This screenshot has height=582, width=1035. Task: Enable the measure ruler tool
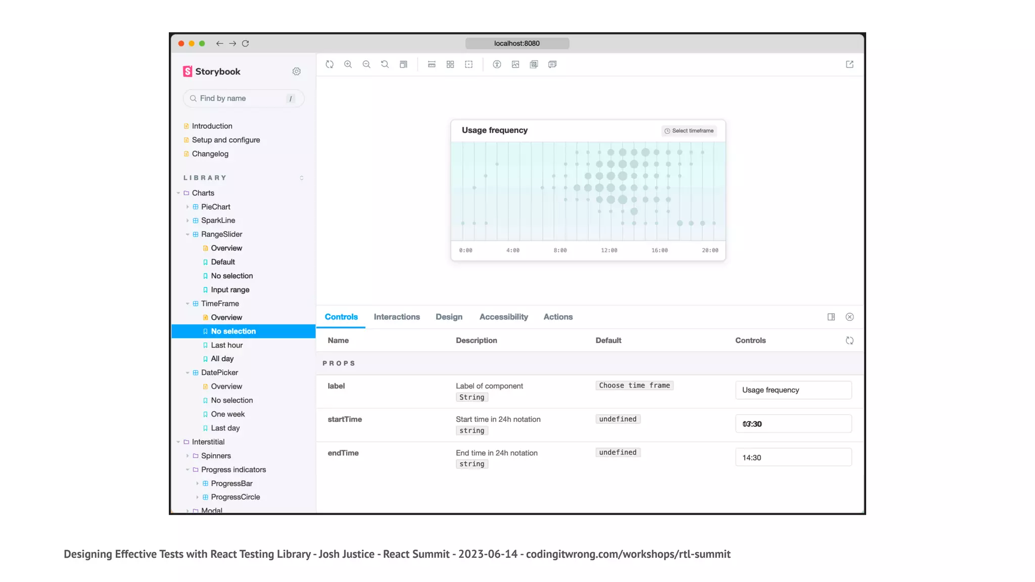432,64
